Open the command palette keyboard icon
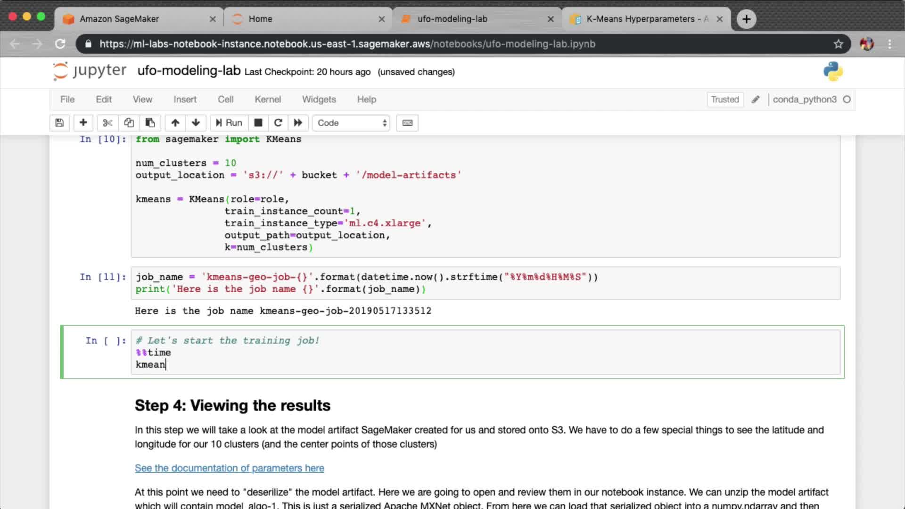Screen dimensions: 905x509 (x=407, y=123)
